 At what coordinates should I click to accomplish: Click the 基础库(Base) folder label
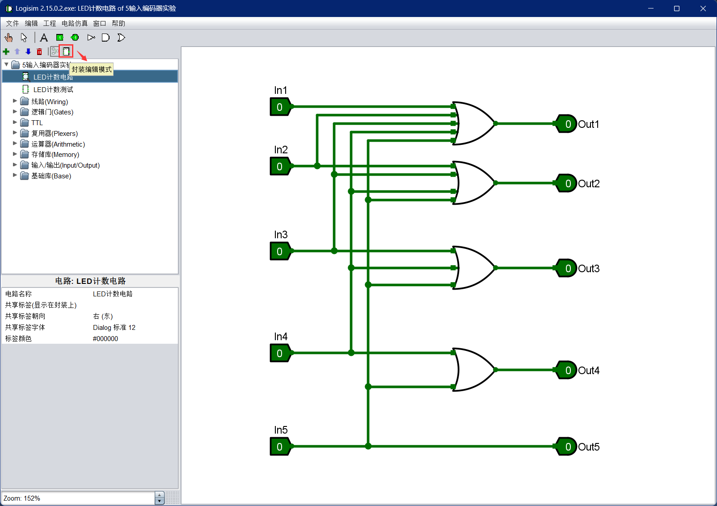tap(51, 176)
